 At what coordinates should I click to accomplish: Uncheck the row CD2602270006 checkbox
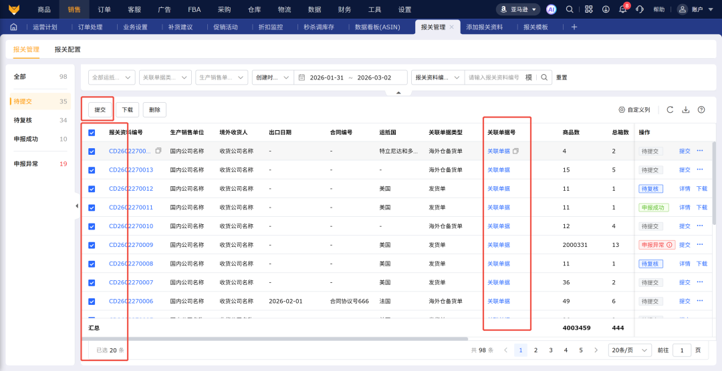click(92, 302)
